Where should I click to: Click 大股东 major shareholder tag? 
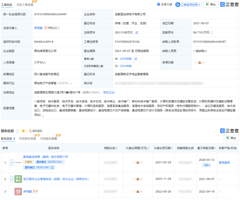[28, 162]
